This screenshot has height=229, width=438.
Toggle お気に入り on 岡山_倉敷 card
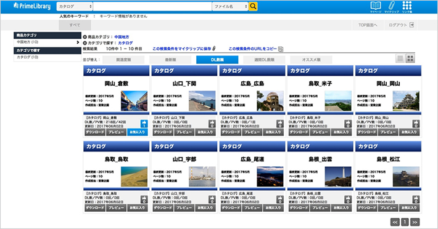(x=138, y=132)
